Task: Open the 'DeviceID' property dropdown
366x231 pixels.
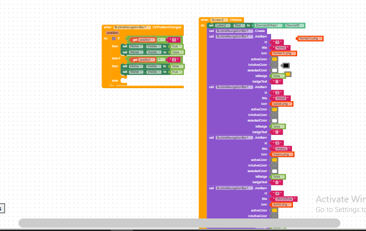Action: tap(294, 26)
